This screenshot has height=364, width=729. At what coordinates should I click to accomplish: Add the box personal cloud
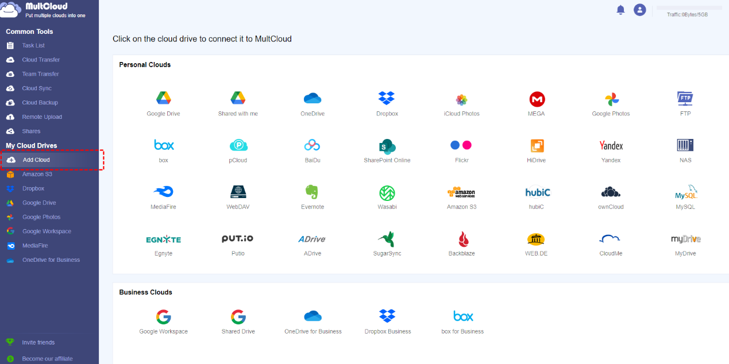pos(164,150)
